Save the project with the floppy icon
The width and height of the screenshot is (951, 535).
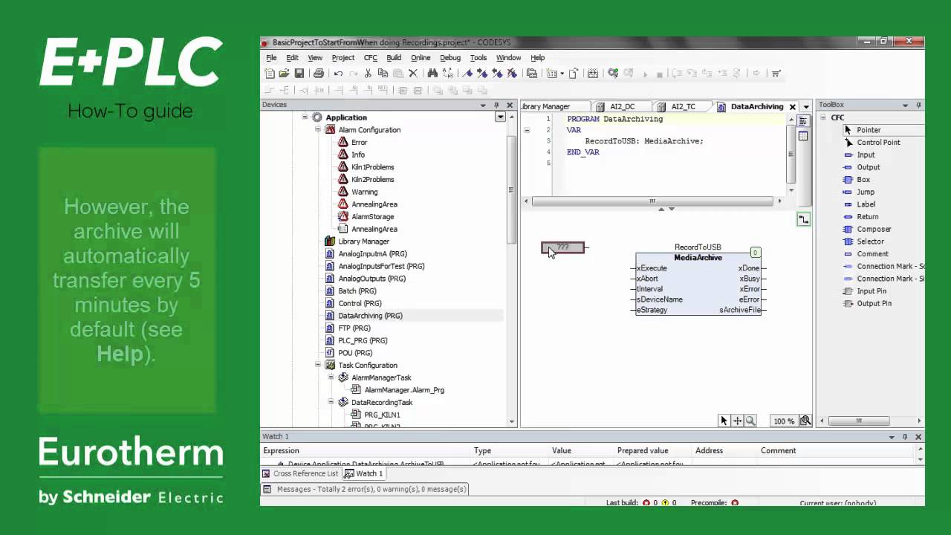tap(299, 74)
